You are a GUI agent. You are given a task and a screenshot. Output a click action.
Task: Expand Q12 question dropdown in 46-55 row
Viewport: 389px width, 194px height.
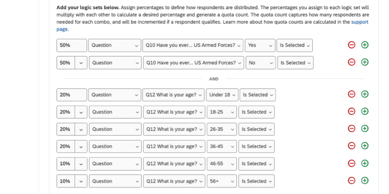point(174,164)
